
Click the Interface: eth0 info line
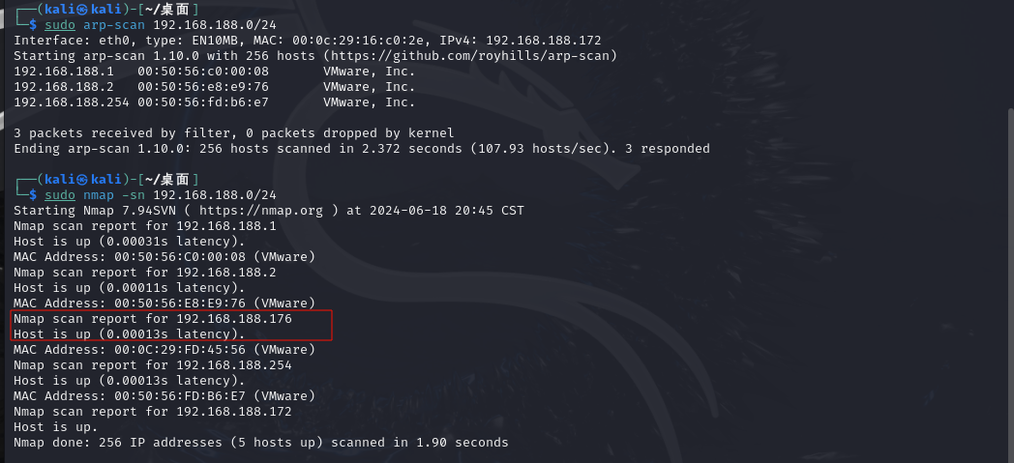(x=307, y=41)
